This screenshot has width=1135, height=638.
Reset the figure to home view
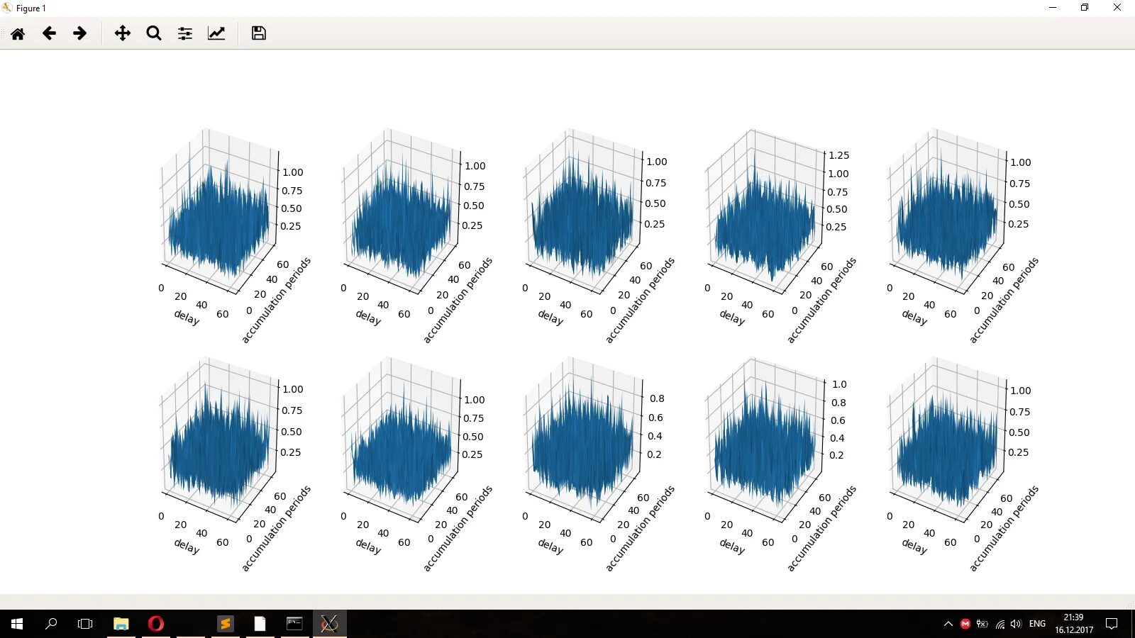[18, 33]
